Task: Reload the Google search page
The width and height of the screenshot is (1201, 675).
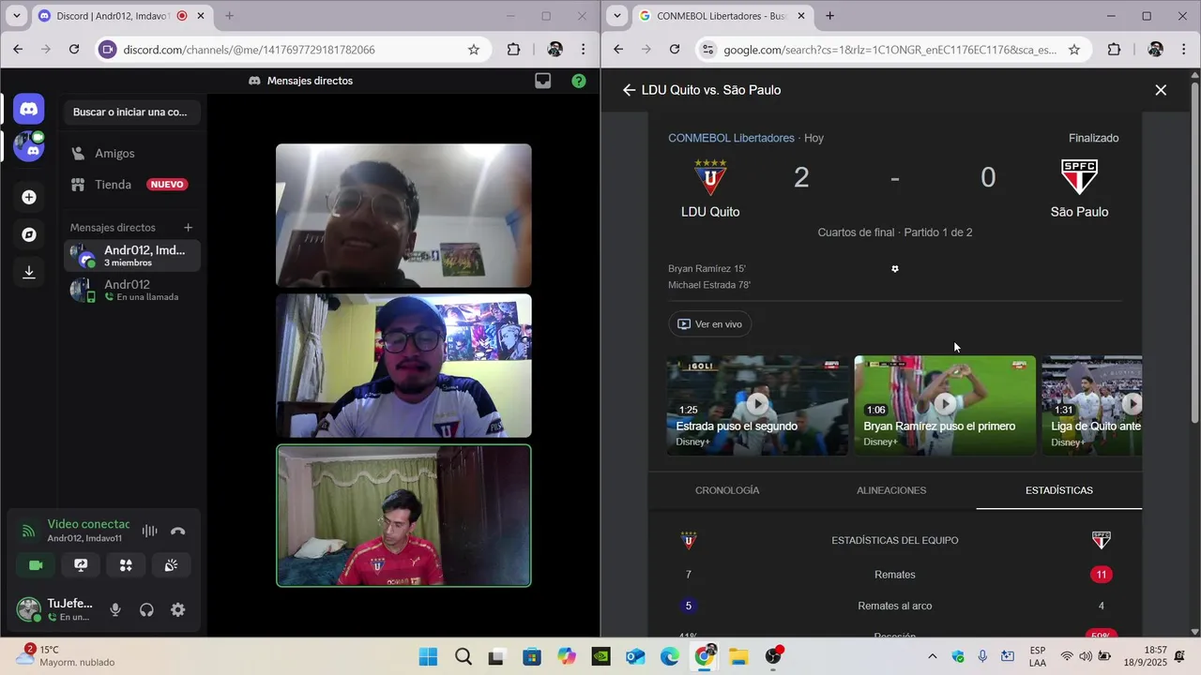Action: [x=675, y=50]
